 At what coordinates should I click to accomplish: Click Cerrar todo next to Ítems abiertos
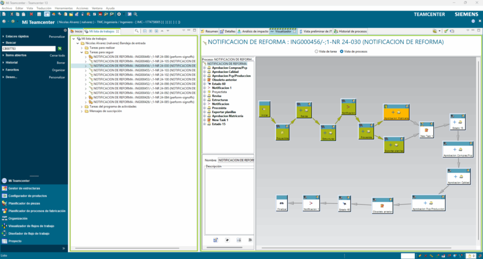coord(58,55)
